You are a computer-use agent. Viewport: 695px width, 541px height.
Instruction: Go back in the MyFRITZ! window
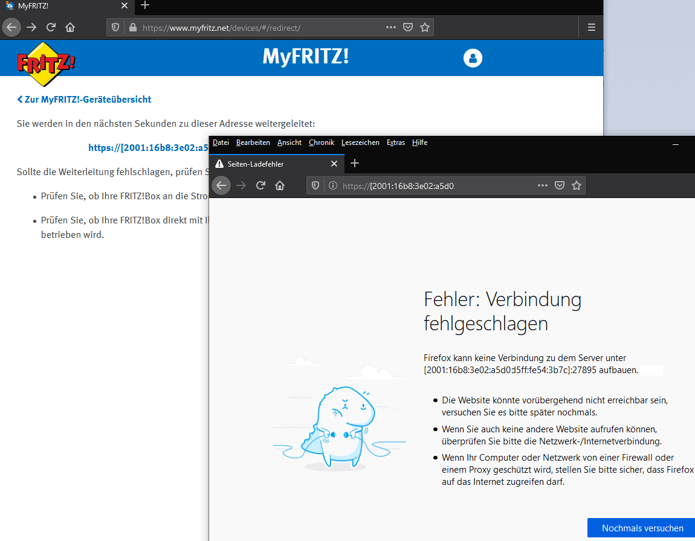(11, 27)
